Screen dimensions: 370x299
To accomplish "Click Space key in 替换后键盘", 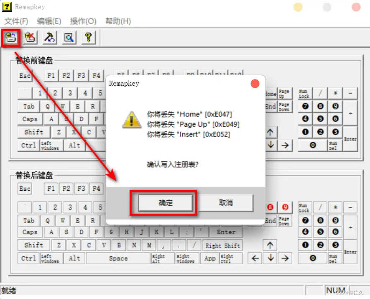I will click(118, 258).
